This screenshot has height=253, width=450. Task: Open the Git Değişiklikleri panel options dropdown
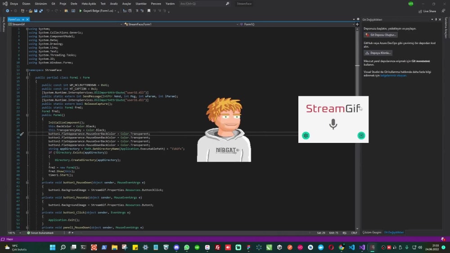(x=432, y=19)
